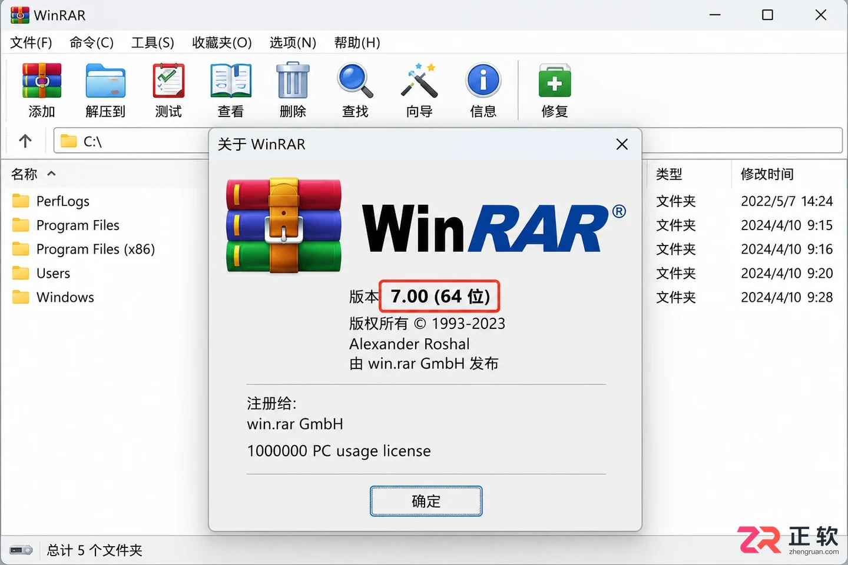The height and width of the screenshot is (565, 848).
Task: Click the Program Files (x86) folder icon
Action: click(21, 250)
